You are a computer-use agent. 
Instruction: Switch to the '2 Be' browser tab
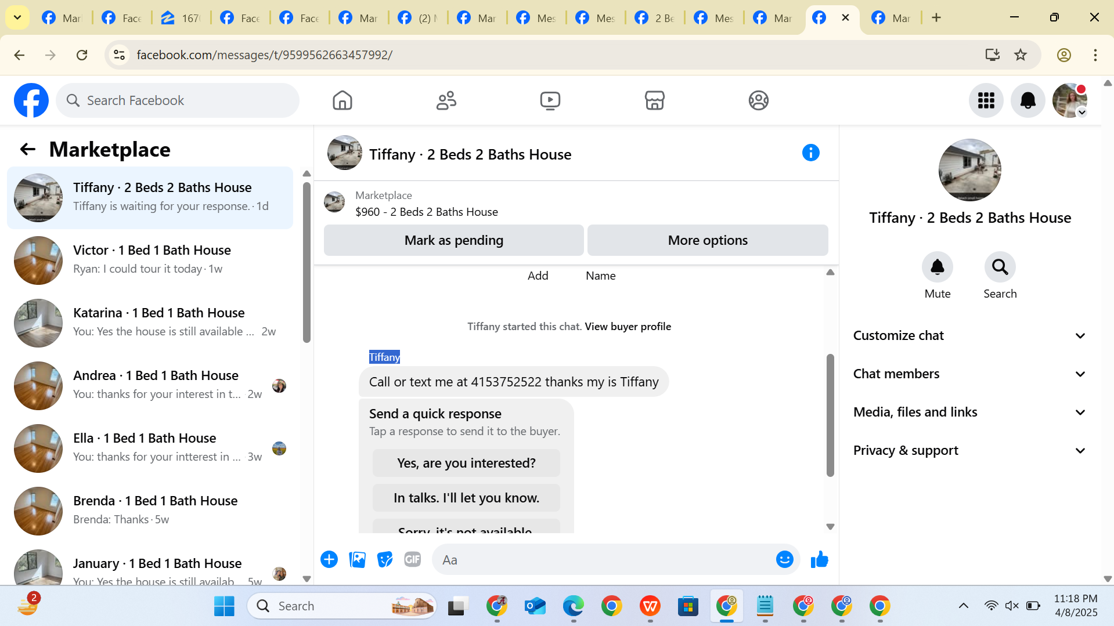point(654,18)
